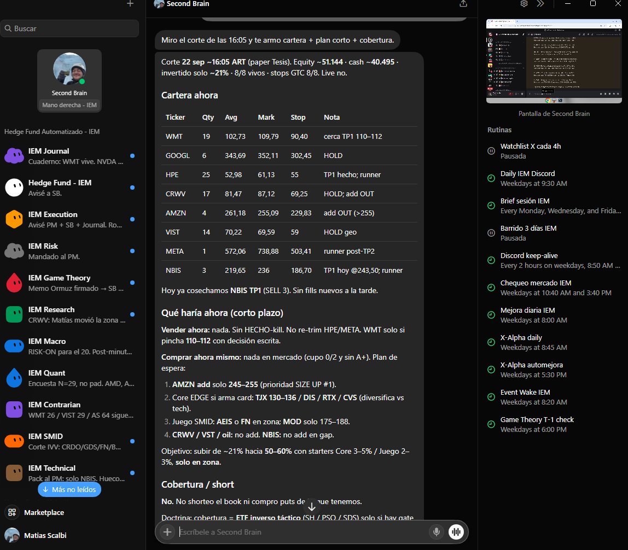628x550 pixels.
Task: Click the NBIS ticker cell in the table
Action: click(x=173, y=271)
